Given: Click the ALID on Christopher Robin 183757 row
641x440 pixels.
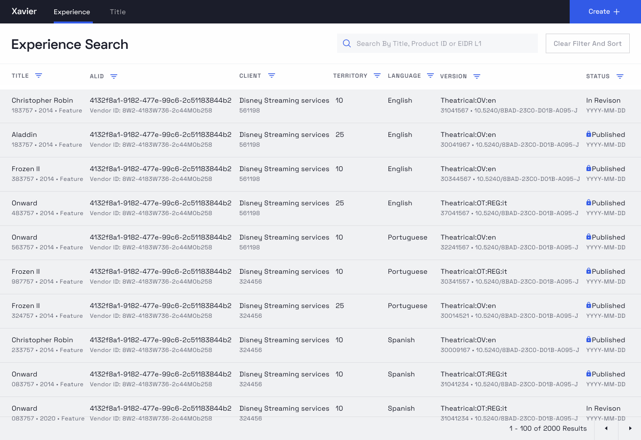Looking at the screenshot, I should [x=161, y=100].
